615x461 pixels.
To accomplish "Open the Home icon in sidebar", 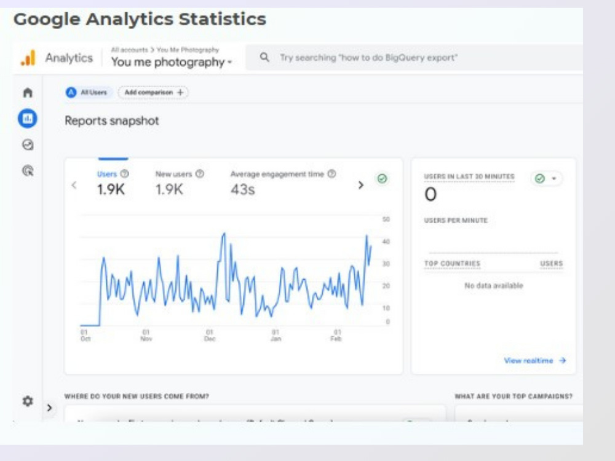I will pos(28,93).
